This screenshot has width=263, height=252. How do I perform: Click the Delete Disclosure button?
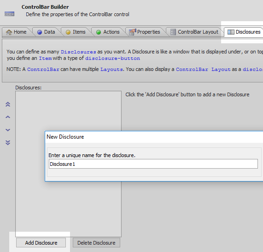tap(96, 243)
